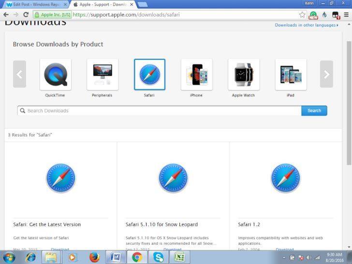
Task: Open the Safari 1.2 result icon
Action: coord(285,178)
